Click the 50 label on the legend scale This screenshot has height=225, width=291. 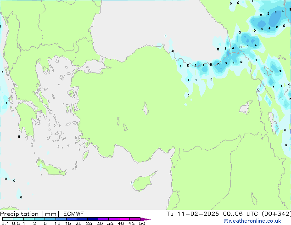[x=142, y=224]
